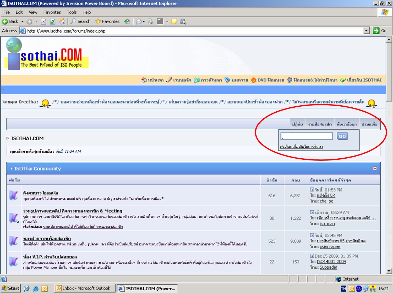Expand the Back button history arrow
Screen dimensions: 393x294
click(x=23, y=22)
